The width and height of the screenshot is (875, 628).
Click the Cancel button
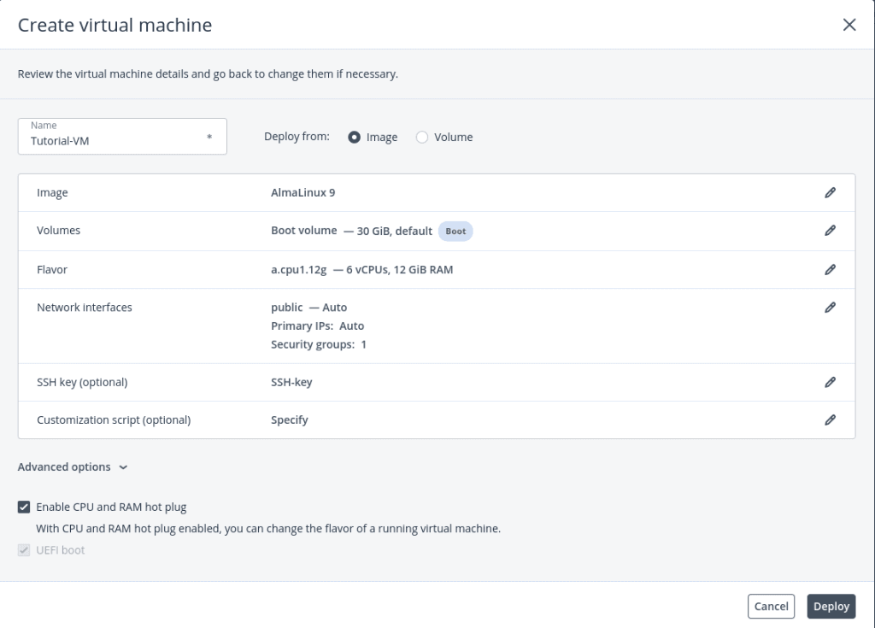pyautogui.click(x=771, y=607)
